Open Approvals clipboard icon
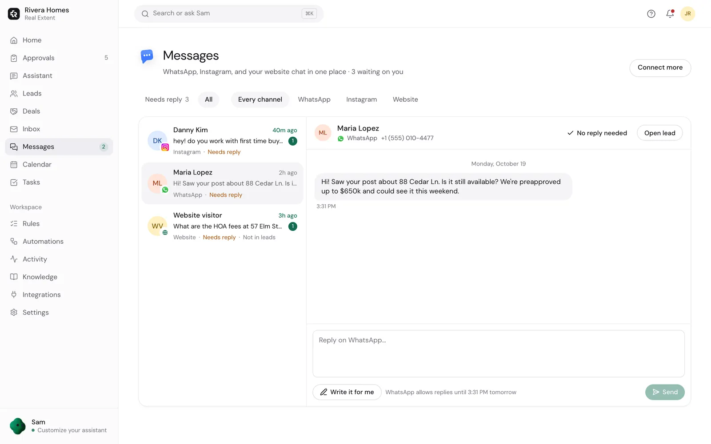 pyautogui.click(x=14, y=58)
